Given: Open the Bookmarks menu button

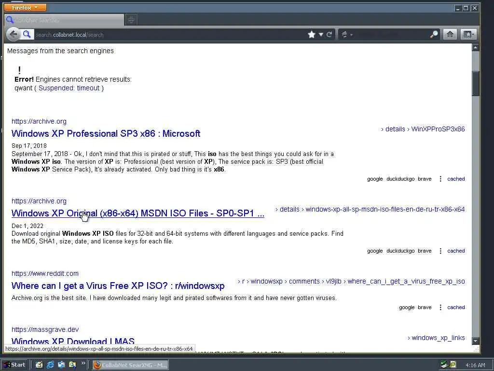Looking at the screenshot, I should (468, 34).
